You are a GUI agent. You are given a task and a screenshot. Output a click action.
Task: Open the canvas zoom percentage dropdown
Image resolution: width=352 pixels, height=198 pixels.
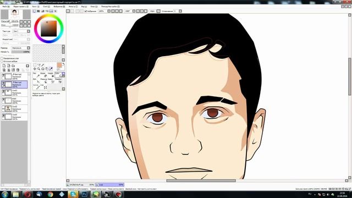(109, 11)
